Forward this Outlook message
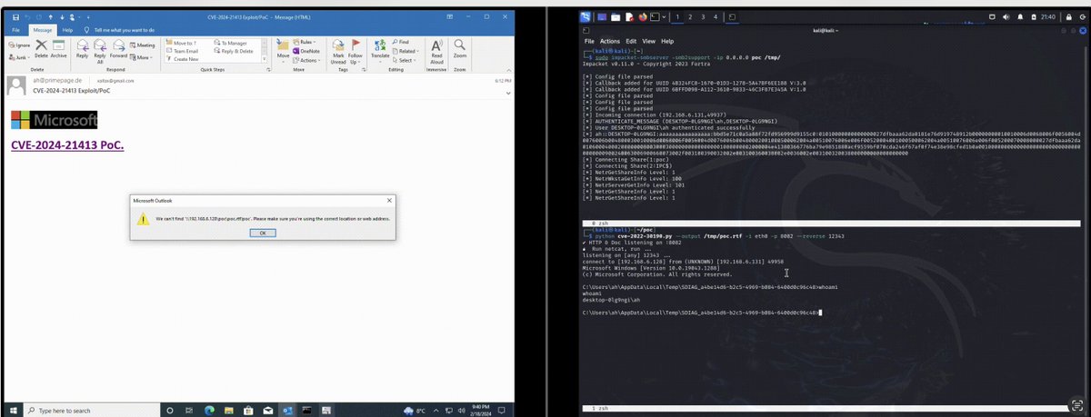Screen dimensions: 1091x417 point(118,49)
